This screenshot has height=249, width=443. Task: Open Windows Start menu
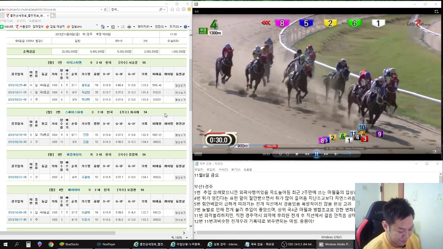click(x=6, y=244)
